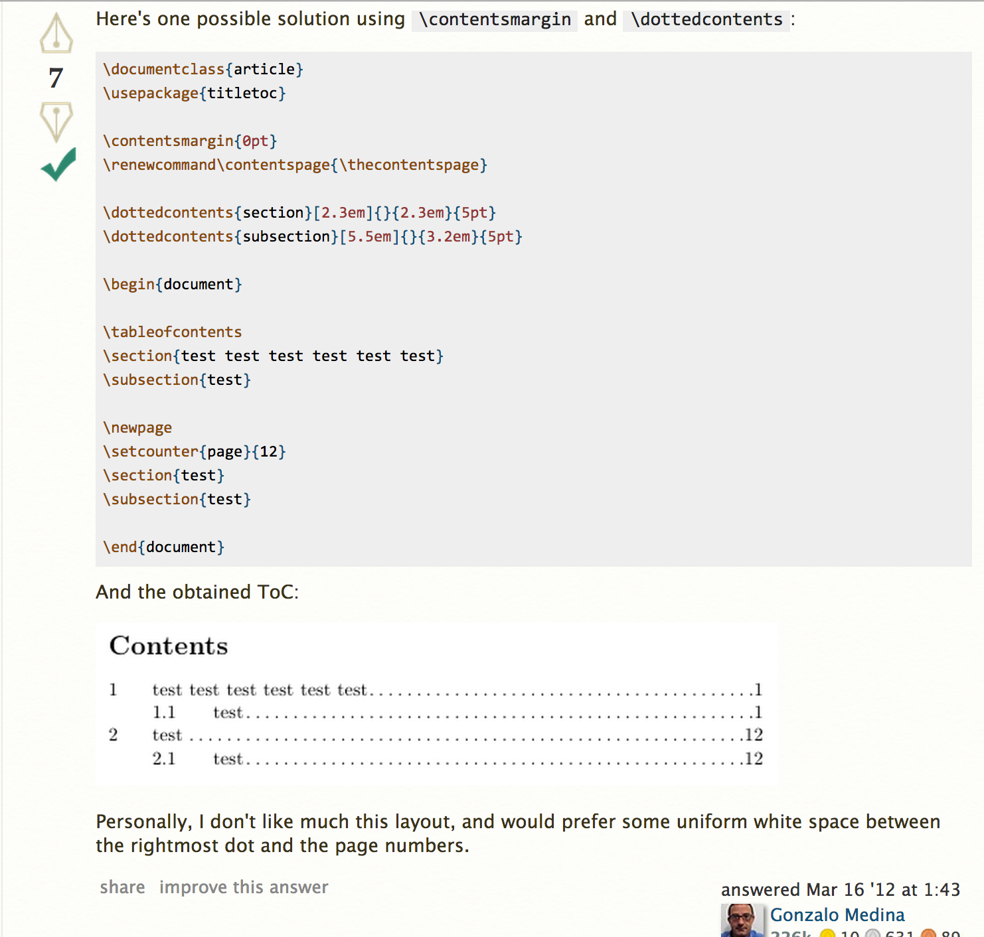Downvote the answer using the down nib
Viewport: 984px width, 937px height.
56,121
